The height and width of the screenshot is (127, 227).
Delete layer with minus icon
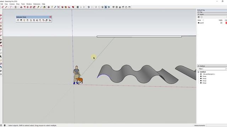pyautogui.click(x=201, y=17)
